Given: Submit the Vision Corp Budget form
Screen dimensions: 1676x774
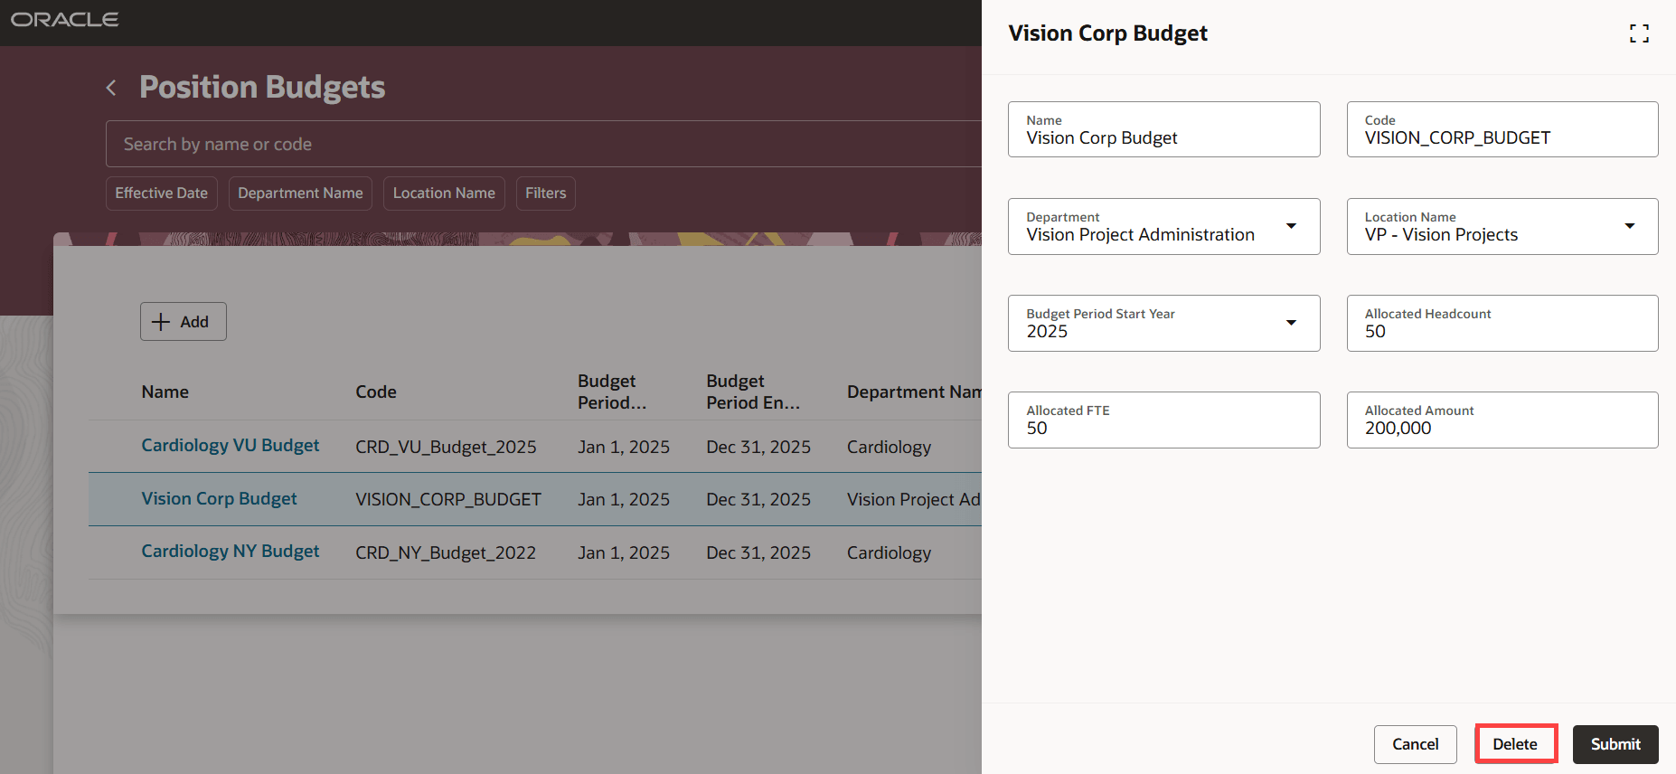Looking at the screenshot, I should (x=1615, y=744).
